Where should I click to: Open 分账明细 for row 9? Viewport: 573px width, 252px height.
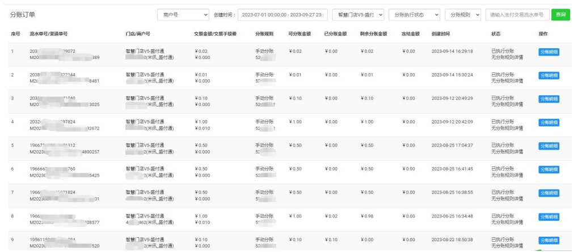pyautogui.click(x=549, y=240)
